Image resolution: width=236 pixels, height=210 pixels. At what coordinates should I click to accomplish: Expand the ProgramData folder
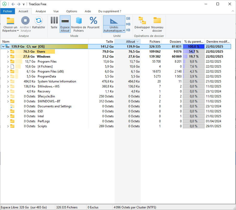[x=8, y=76]
